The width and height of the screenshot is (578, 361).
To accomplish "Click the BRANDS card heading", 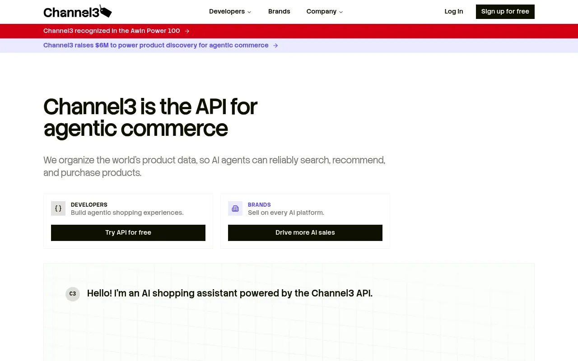I will pyautogui.click(x=259, y=205).
